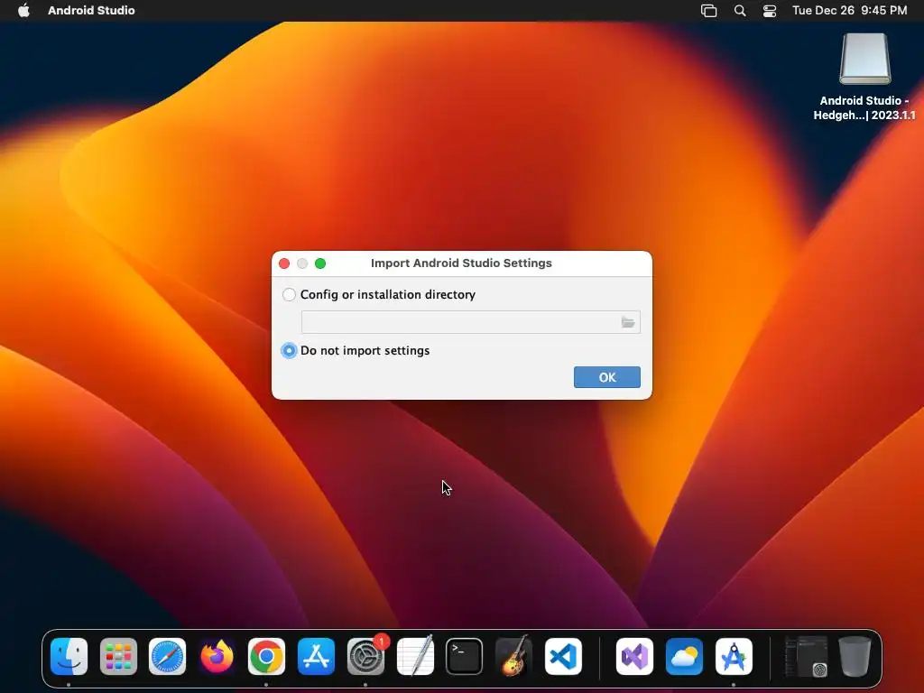The image size is (924, 693).
Task: Open Launchpad from the Dock
Action: [118, 657]
